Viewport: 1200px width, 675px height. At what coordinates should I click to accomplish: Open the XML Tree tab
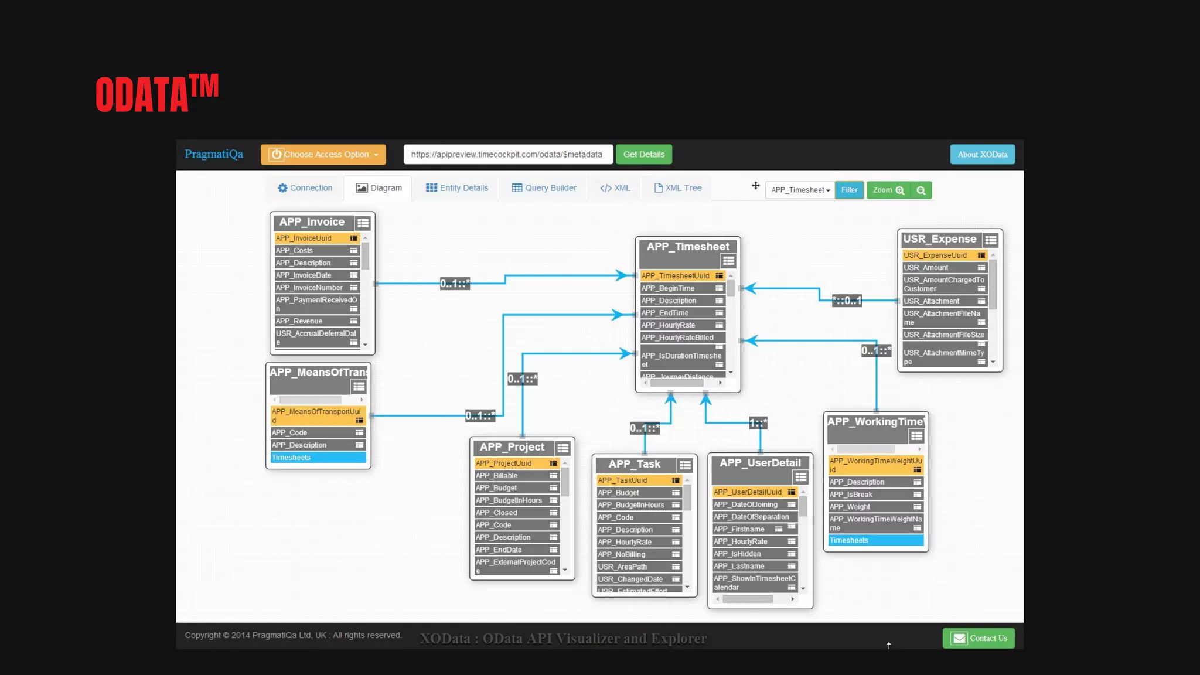coord(677,188)
